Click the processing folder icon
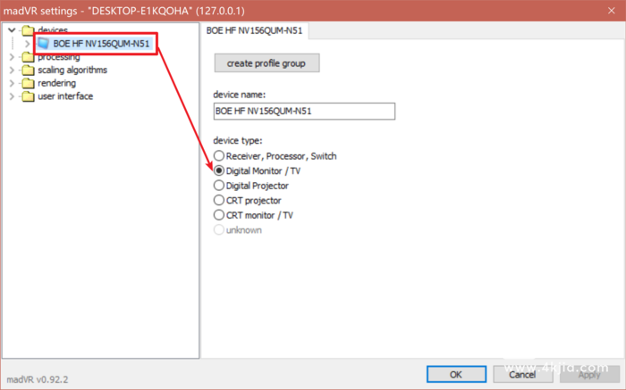The image size is (626, 390). click(x=28, y=56)
